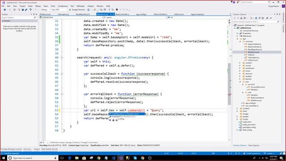Toggle bookmark icon in the toolbar

coord(117,10)
